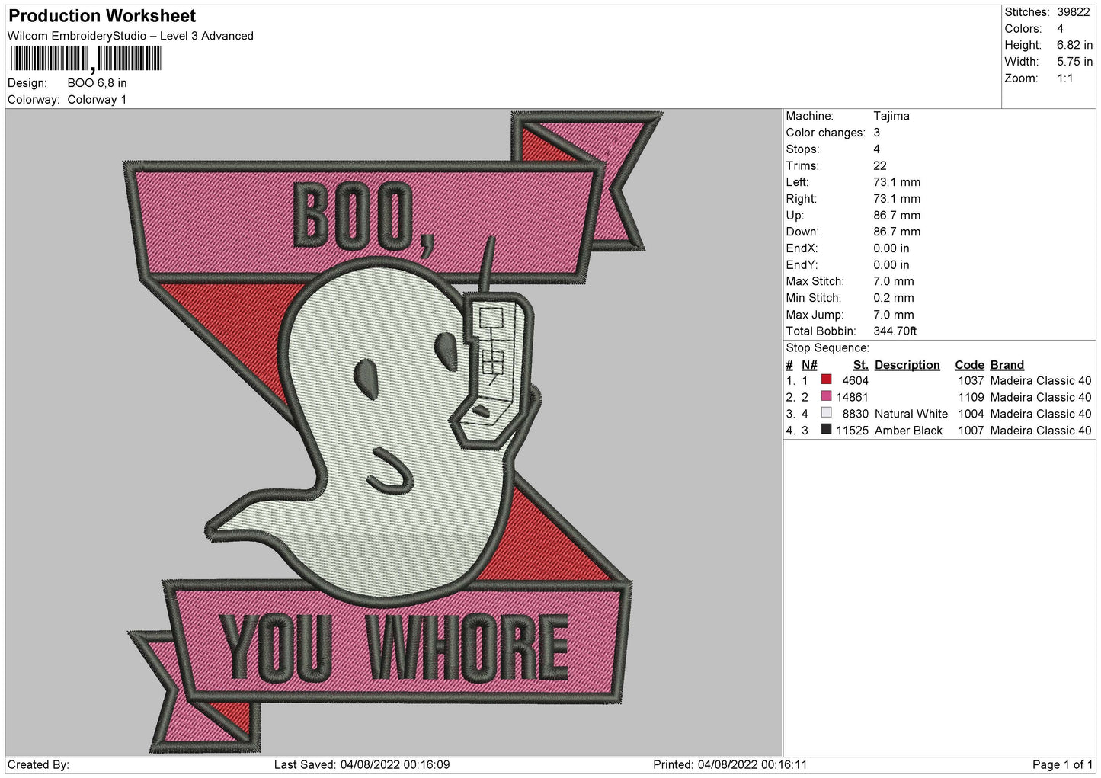The height and width of the screenshot is (778, 1101).
Task: Click stitch count 14861 in stop sequence
Action: [852, 397]
